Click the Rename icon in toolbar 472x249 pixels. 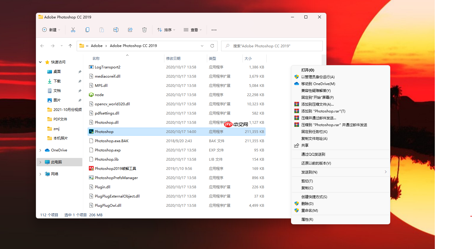point(116,30)
